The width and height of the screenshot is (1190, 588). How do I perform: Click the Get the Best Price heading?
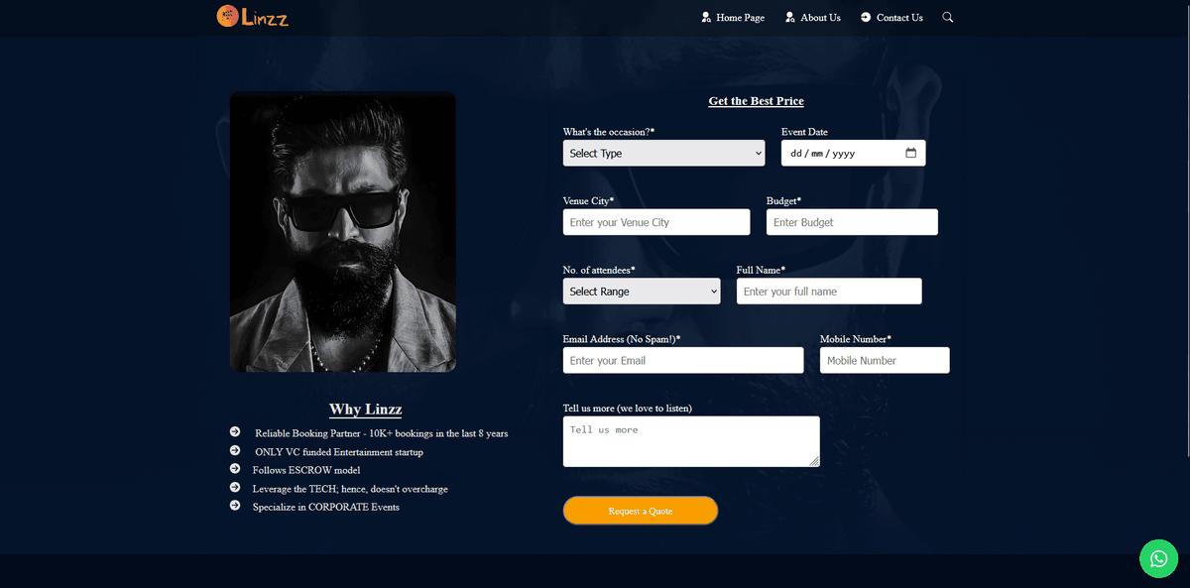coord(756,101)
